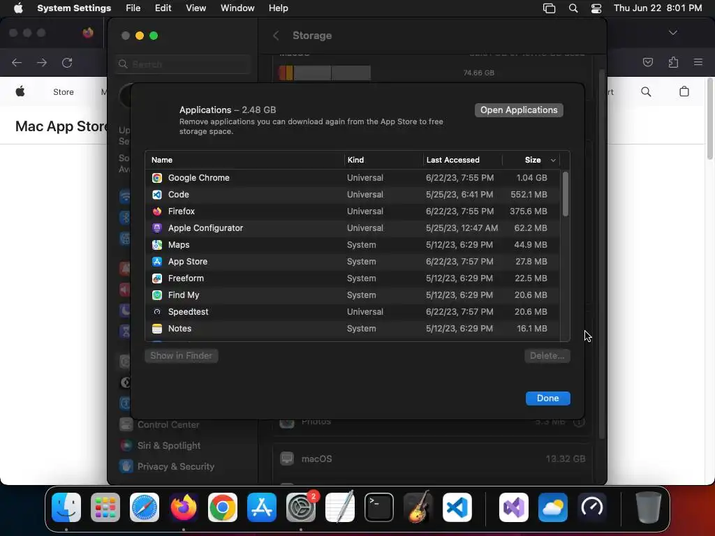This screenshot has width=715, height=536.
Task: Open System Settings from the Dock
Action: [x=301, y=507]
